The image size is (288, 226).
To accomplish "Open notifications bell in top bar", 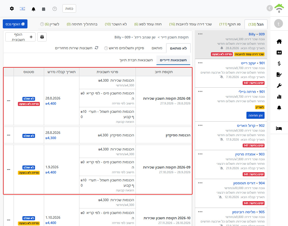I will [34, 9].
